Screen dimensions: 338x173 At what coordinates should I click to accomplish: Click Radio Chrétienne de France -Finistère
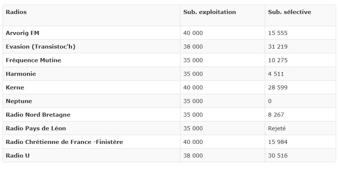point(64,142)
